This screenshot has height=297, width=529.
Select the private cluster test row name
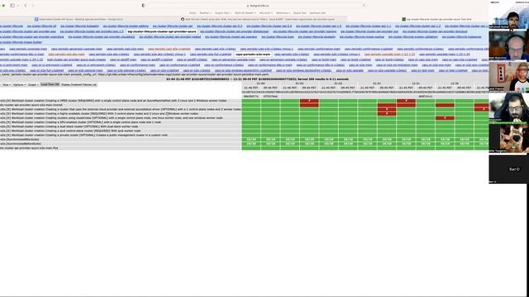[x=83, y=135]
